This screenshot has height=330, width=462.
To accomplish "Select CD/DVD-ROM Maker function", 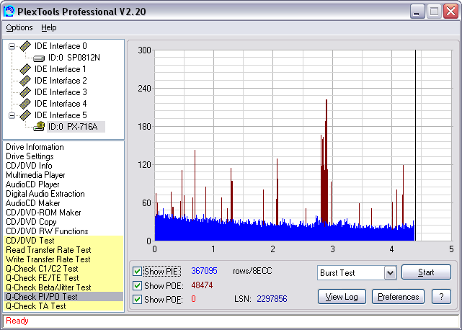I will click(x=43, y=213).
